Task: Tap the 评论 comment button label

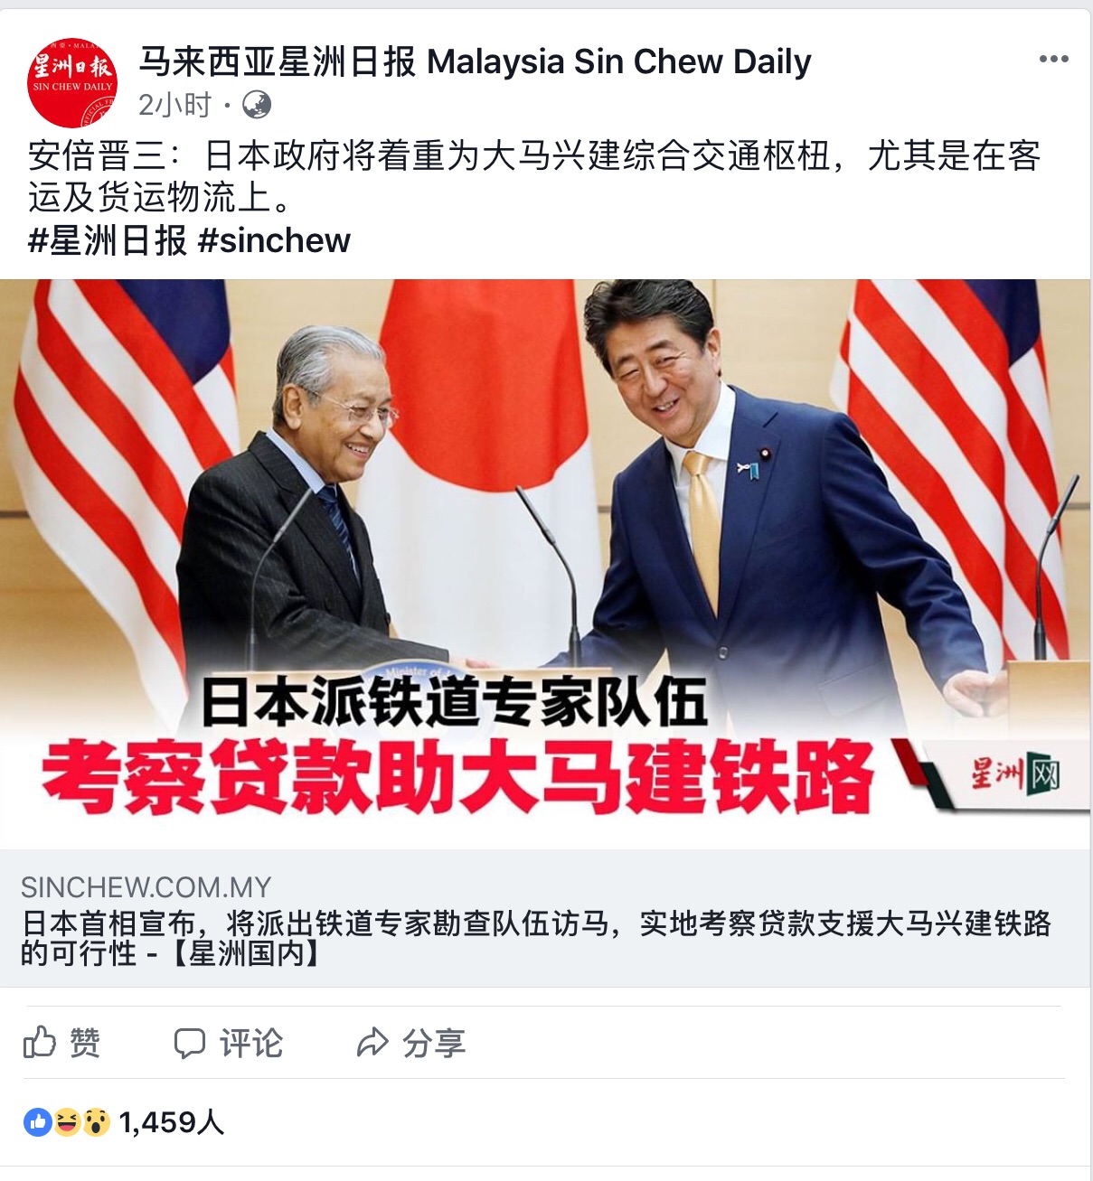Action: click(x=251, y=1043)
